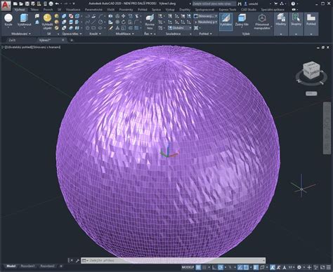This screenshot has width=333, height=272.
Task: Click the Žádný filtr cube icon
Action: click(x=242, y=18)
